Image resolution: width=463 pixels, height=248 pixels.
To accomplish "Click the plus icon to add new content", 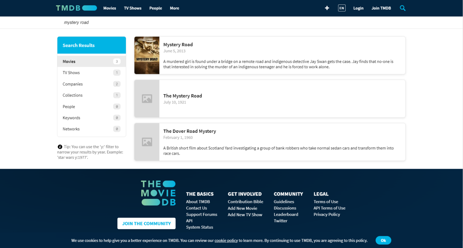I will pyautogui.click(x=327, y=8).
